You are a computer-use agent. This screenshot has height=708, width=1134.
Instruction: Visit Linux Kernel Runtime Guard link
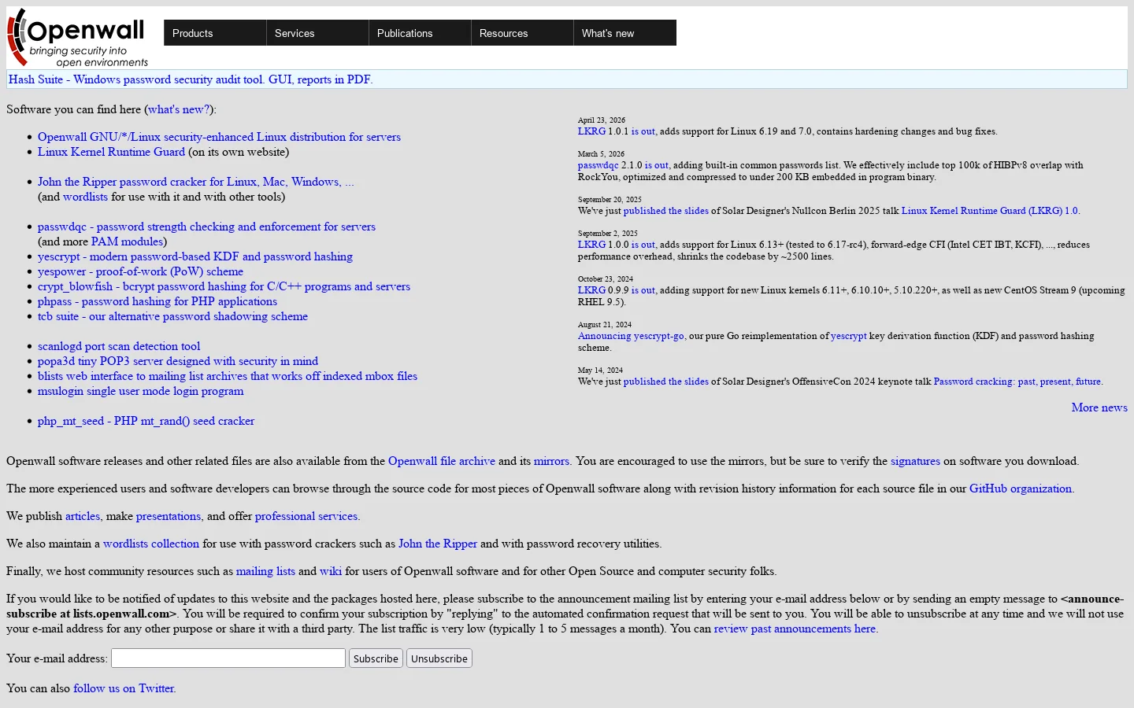[111, 152]
